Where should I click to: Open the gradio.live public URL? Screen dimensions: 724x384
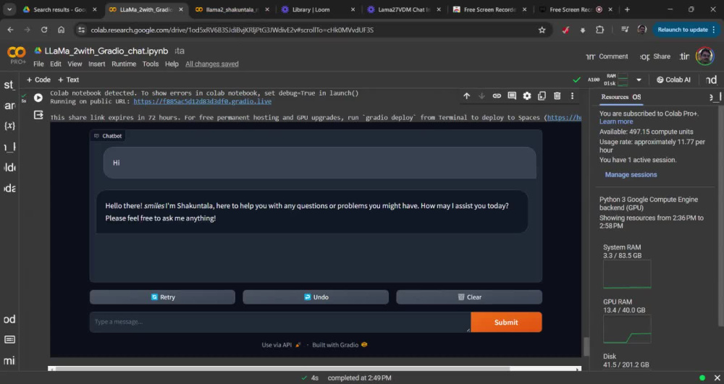point(202,101)
